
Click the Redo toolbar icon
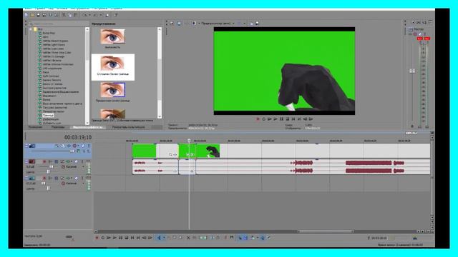coord(95,15)
